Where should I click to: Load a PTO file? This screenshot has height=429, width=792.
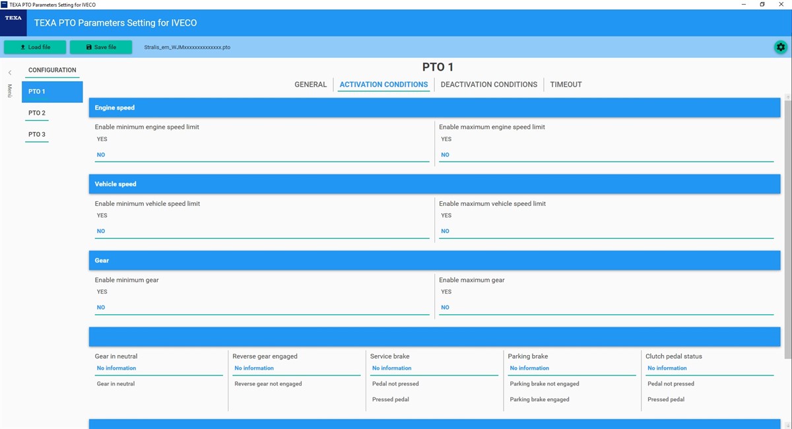(x=36, y=47)
